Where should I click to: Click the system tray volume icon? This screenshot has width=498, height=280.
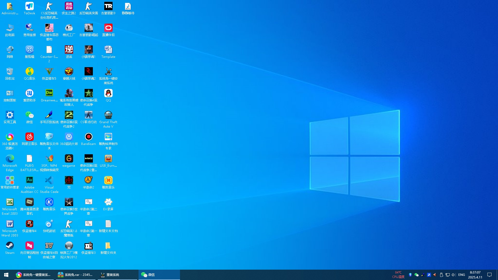[x=453, y=275]
